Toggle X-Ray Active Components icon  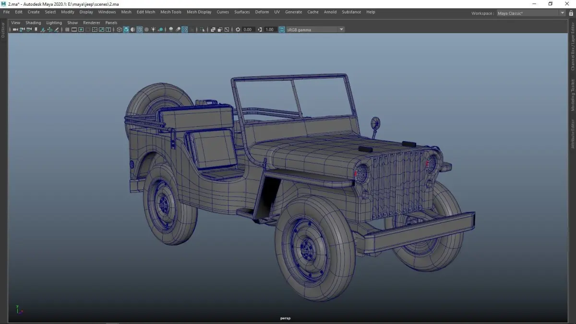[x=219, y=29]
